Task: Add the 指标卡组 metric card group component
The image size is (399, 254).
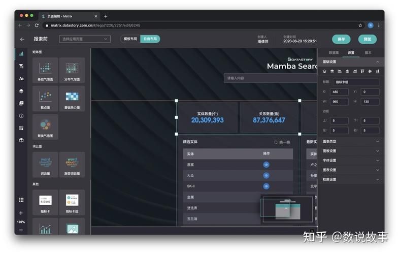Action: tap(72, 202)
